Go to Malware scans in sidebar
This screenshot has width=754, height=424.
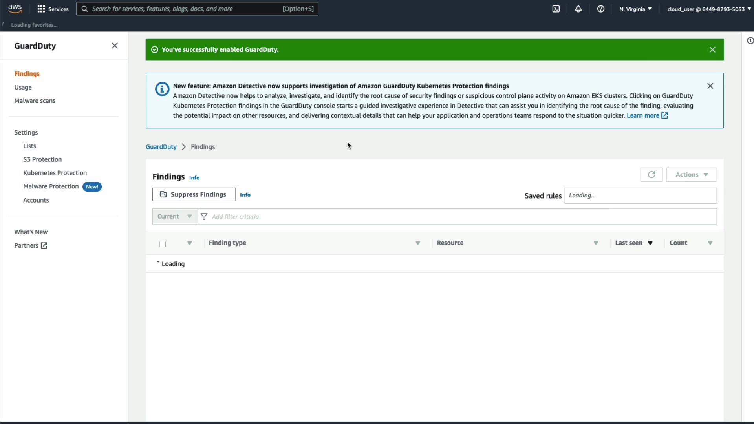tap(35, 101)
